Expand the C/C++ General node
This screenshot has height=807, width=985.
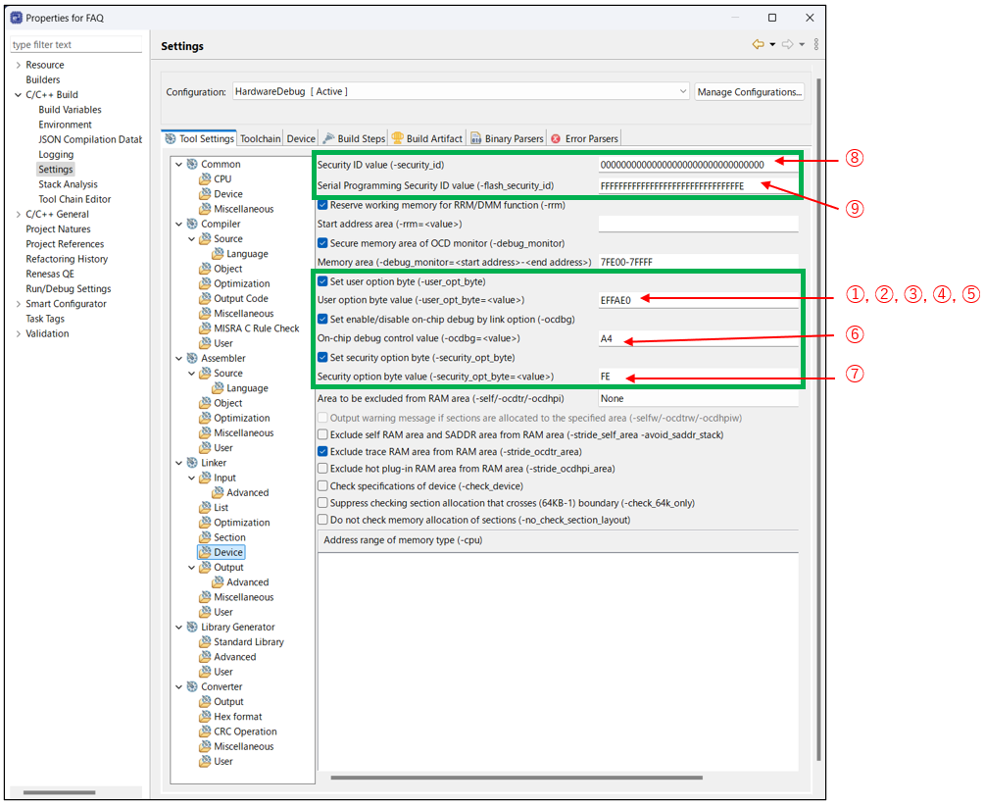point(19,215)
